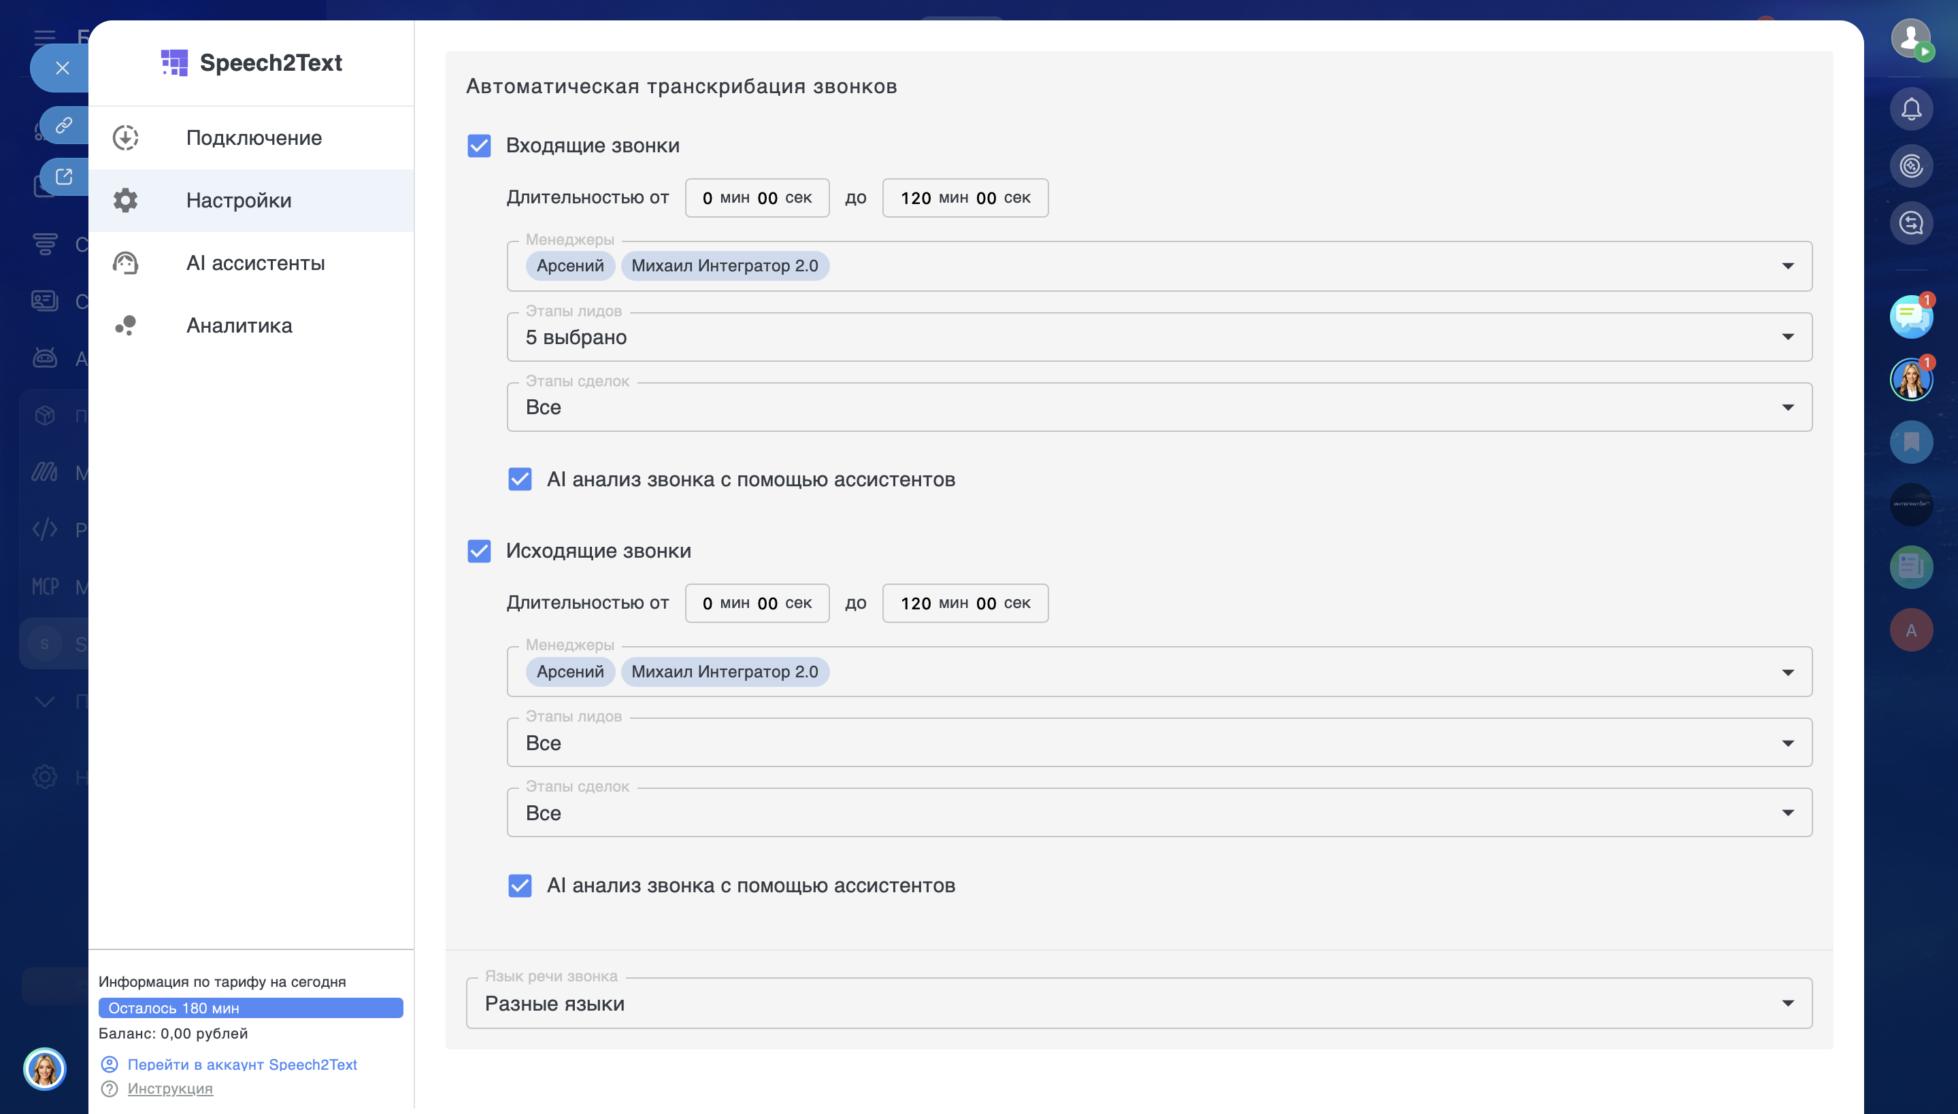
Task: Uncheck Исходящие звонки checkbox
Action: (479, 551)
